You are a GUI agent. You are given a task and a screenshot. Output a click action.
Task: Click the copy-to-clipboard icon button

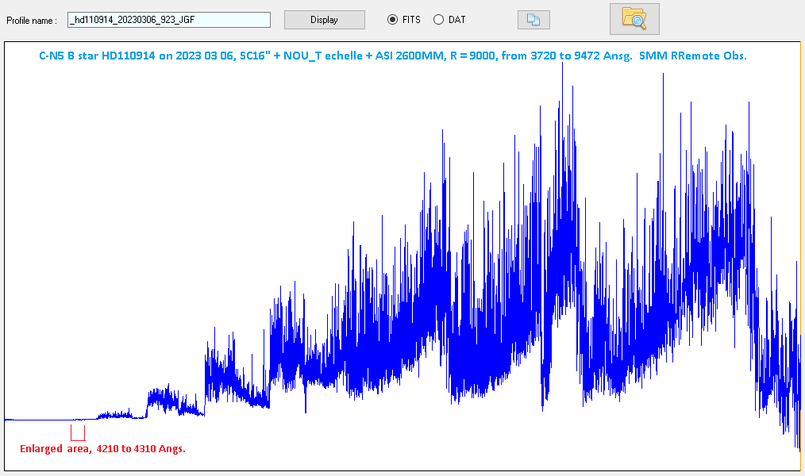point(533,20)
